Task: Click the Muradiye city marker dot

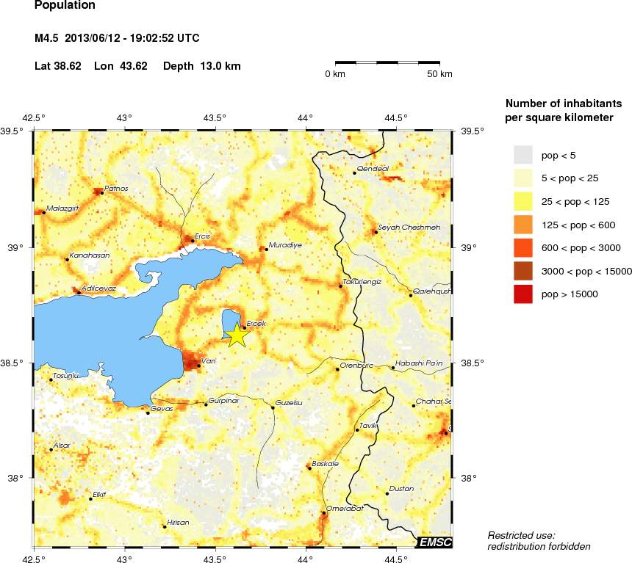Action: [266, 249]
